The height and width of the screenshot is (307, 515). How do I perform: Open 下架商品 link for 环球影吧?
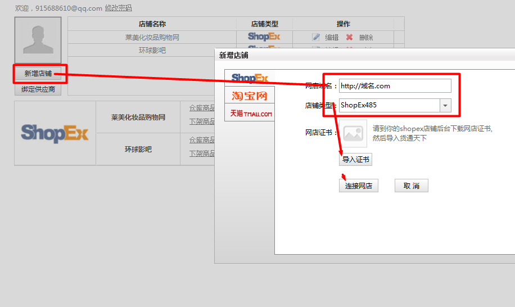tap(202, 153)
